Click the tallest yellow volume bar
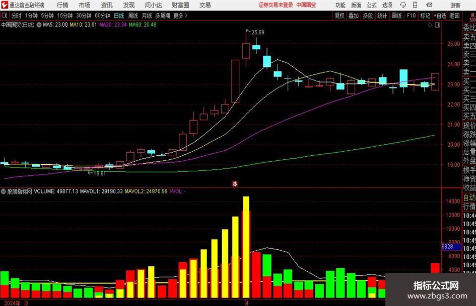 point(246,247)
